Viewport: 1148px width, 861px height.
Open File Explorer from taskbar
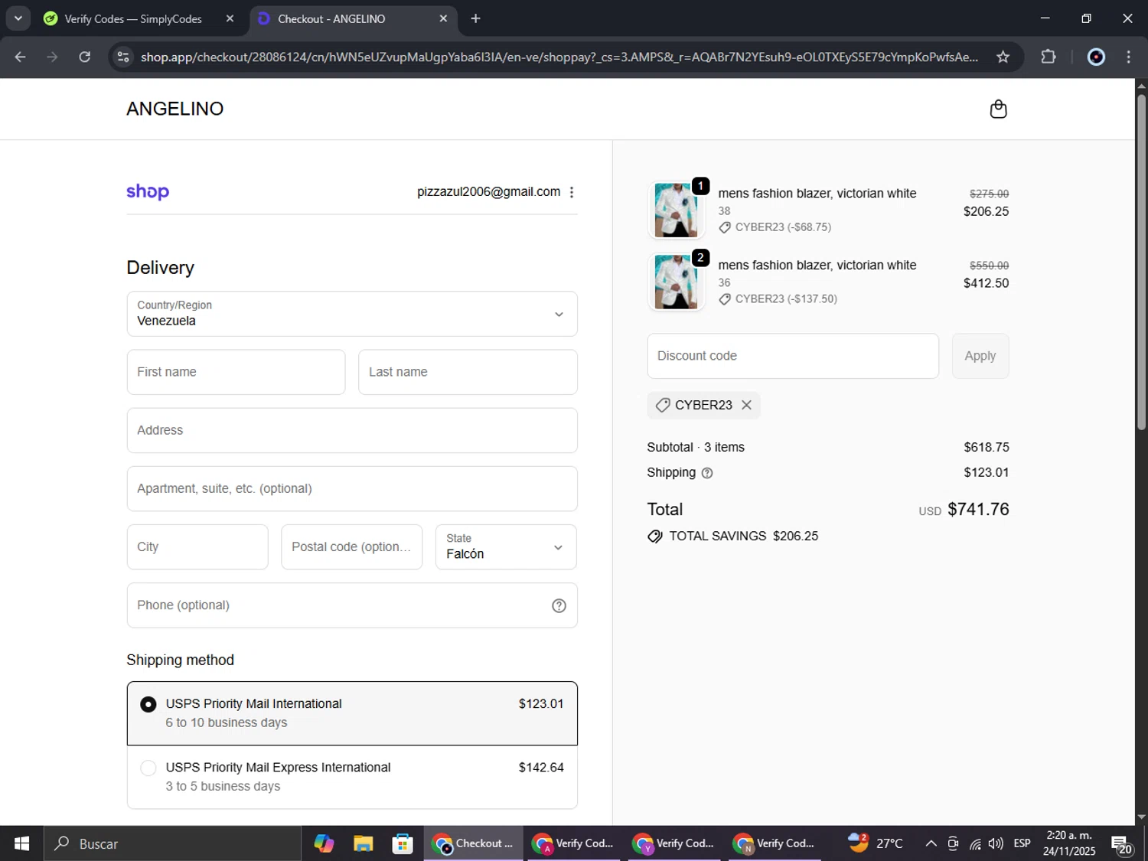pyautogui.click(x=363, y=843)
